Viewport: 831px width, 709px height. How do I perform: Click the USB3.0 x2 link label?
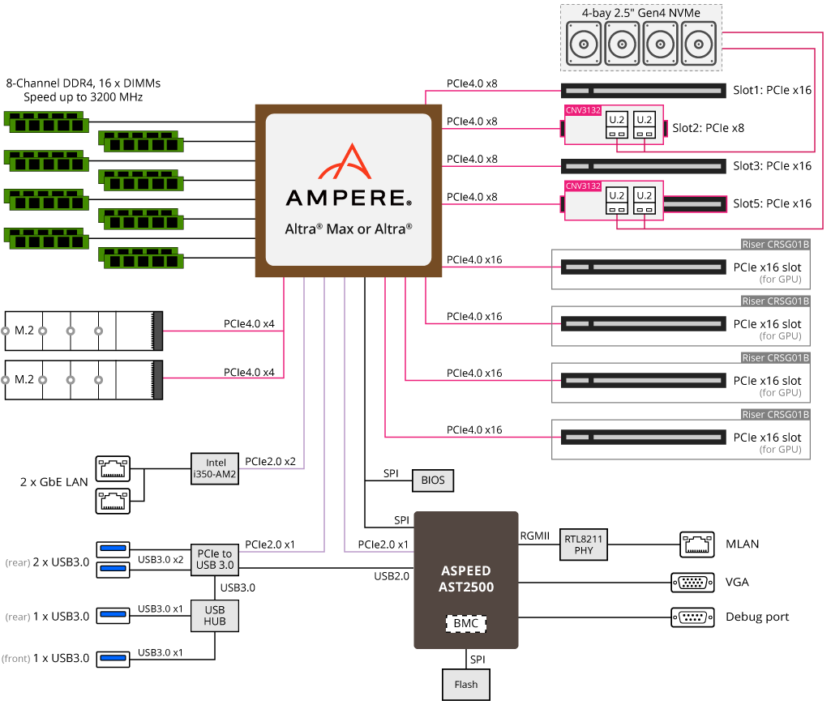pyautogui.click(x=161, y=560)
